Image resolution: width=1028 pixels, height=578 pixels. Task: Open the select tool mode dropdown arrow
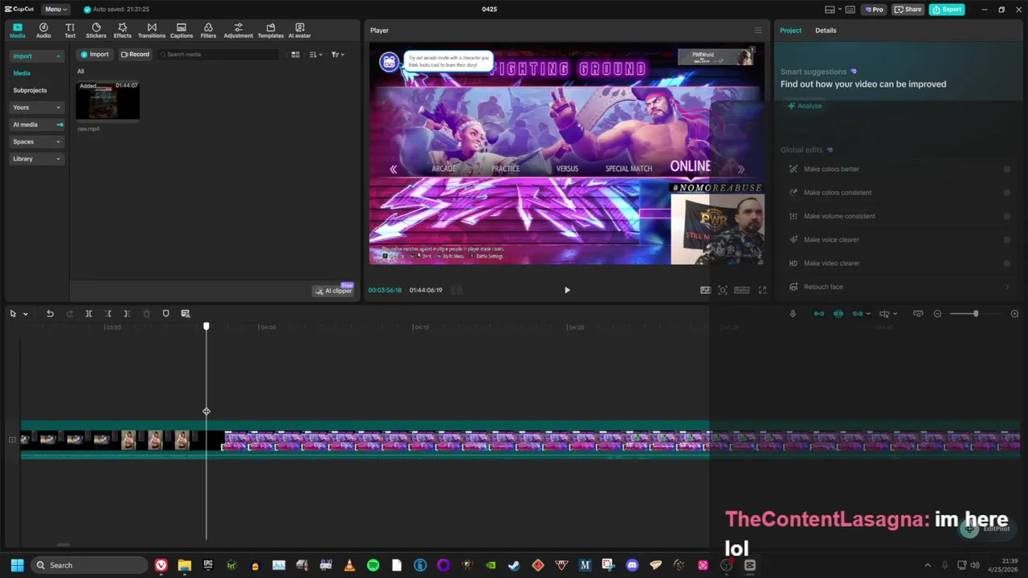(x=25, y=314)
